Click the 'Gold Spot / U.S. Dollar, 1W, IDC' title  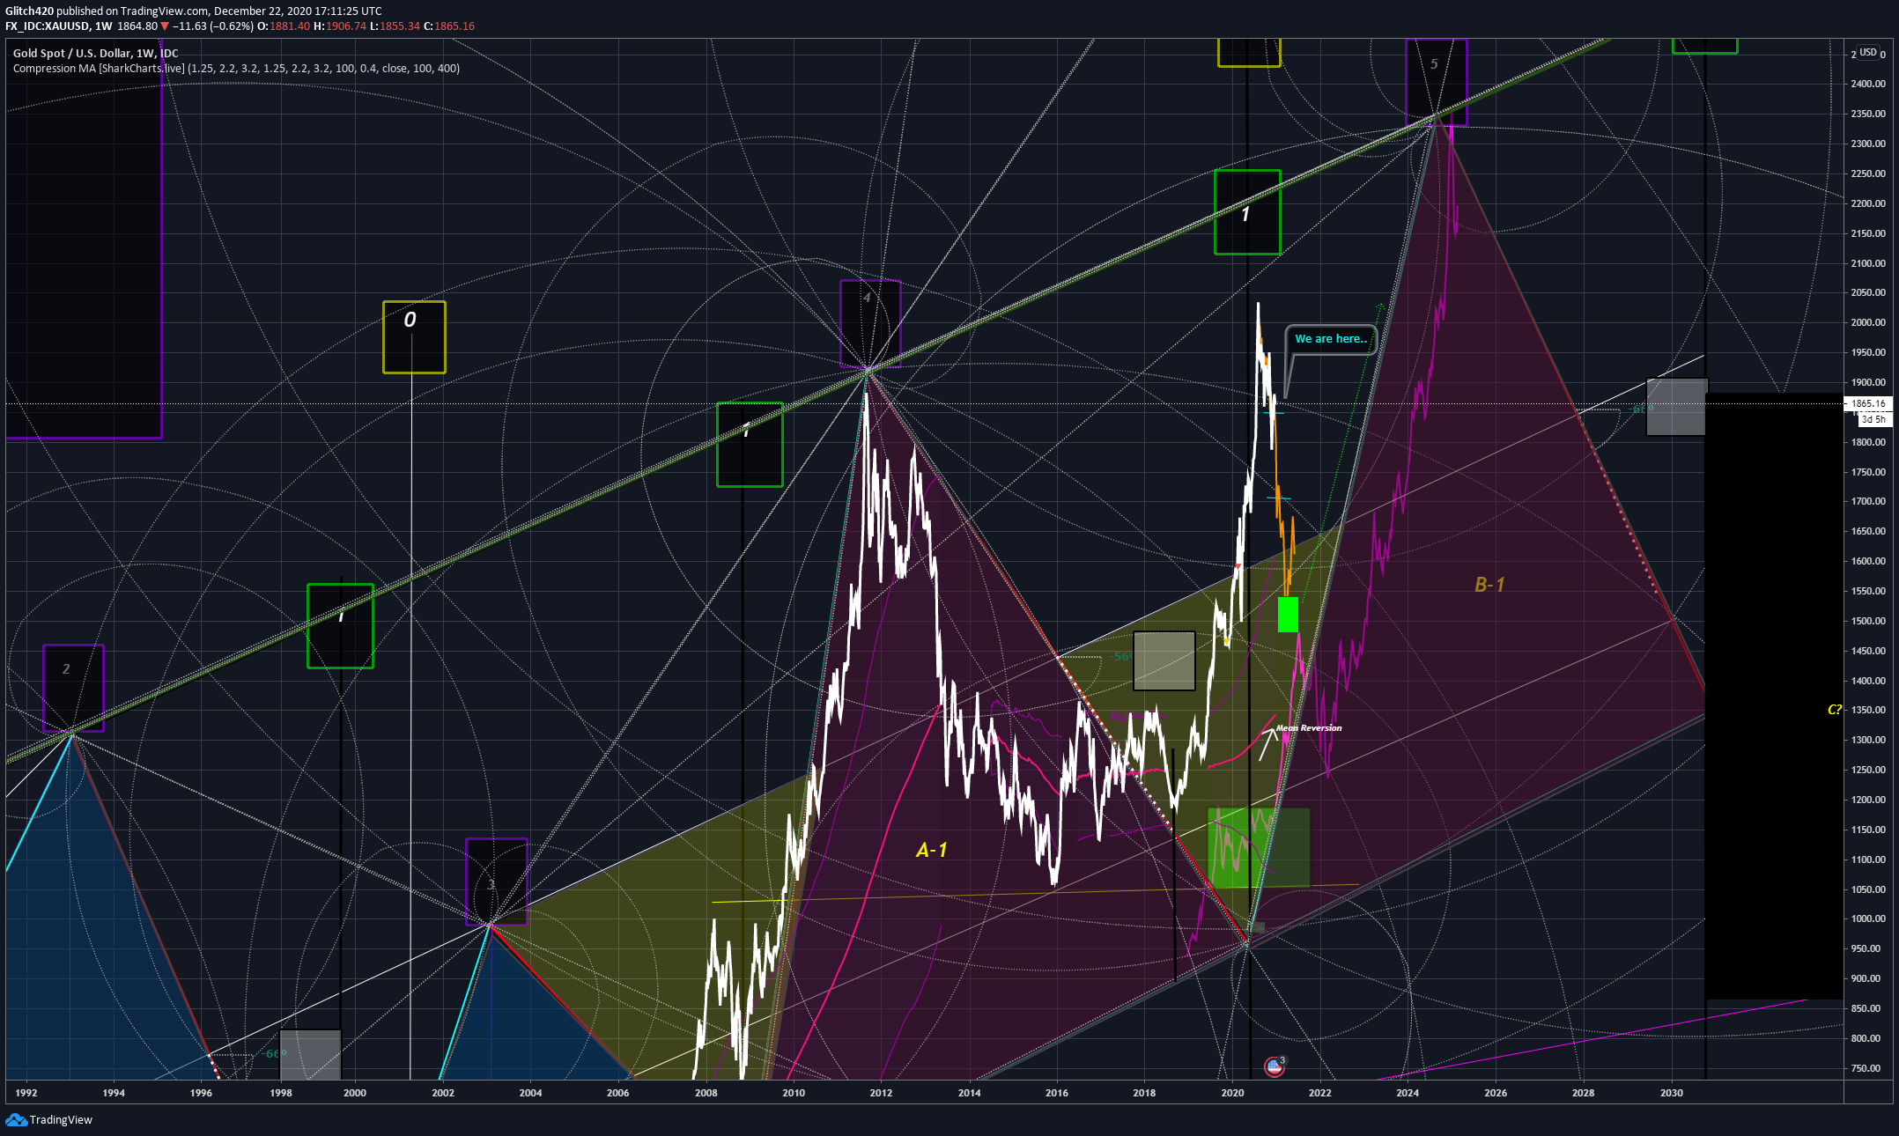tap(95, 53)
